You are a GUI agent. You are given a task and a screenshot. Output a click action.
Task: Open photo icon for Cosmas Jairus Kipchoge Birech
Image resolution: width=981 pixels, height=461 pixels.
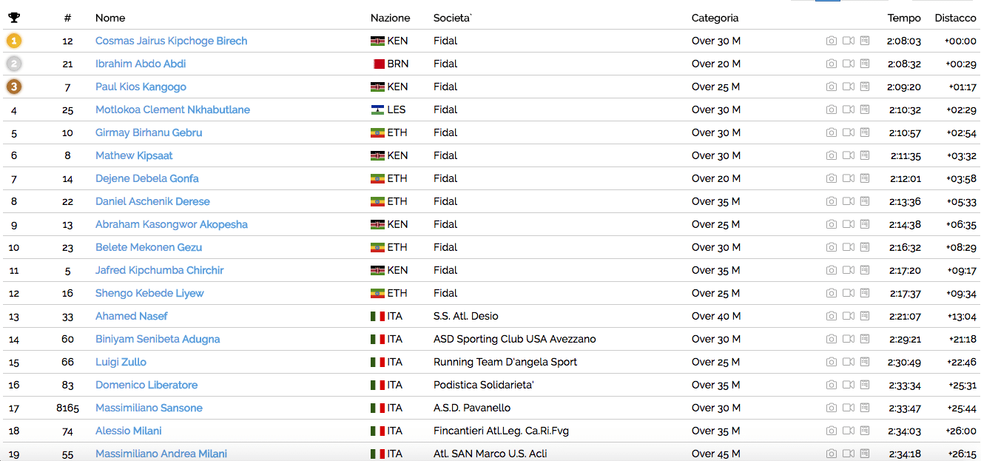click(832, 41)
